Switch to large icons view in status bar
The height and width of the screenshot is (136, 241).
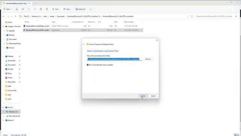pos(238,135)
